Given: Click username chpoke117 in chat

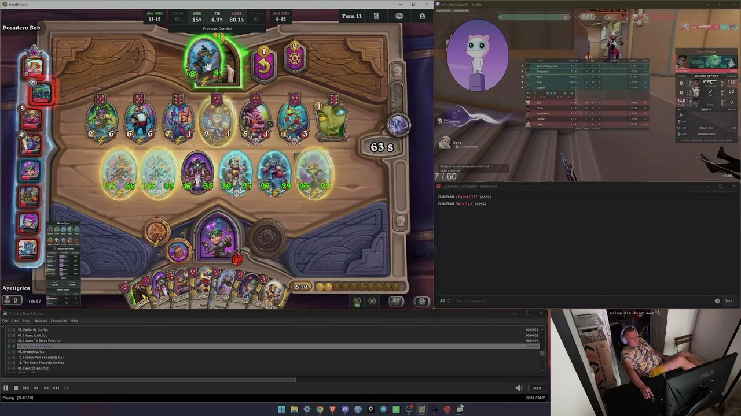Looking at the screenshot, I should pyautogui.click(x=466, y=197).
